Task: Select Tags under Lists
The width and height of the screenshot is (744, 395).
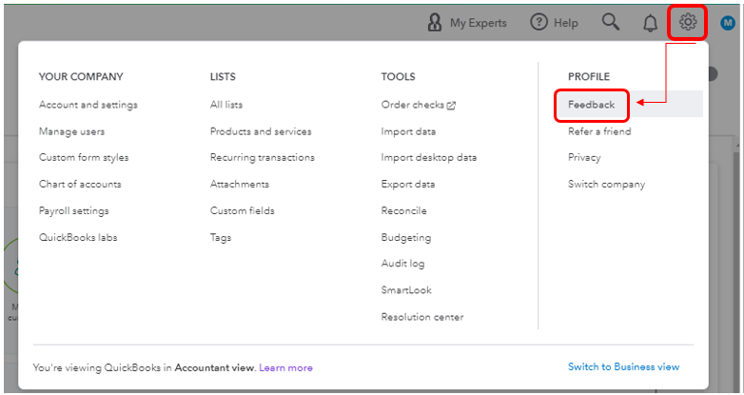Action: [221, 237]
